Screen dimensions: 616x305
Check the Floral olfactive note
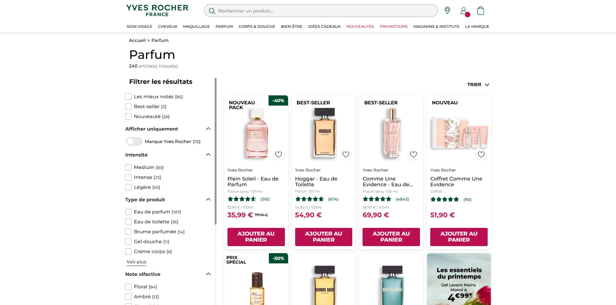pyautogui.click(x=128, y=287)
